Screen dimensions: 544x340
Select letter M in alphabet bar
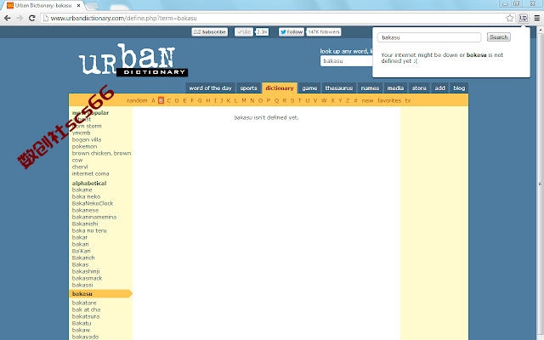click(244, 100)
